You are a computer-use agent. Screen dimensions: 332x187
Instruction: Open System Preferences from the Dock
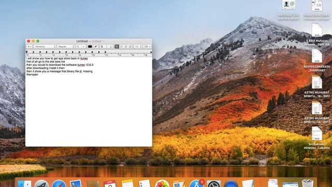214,183
